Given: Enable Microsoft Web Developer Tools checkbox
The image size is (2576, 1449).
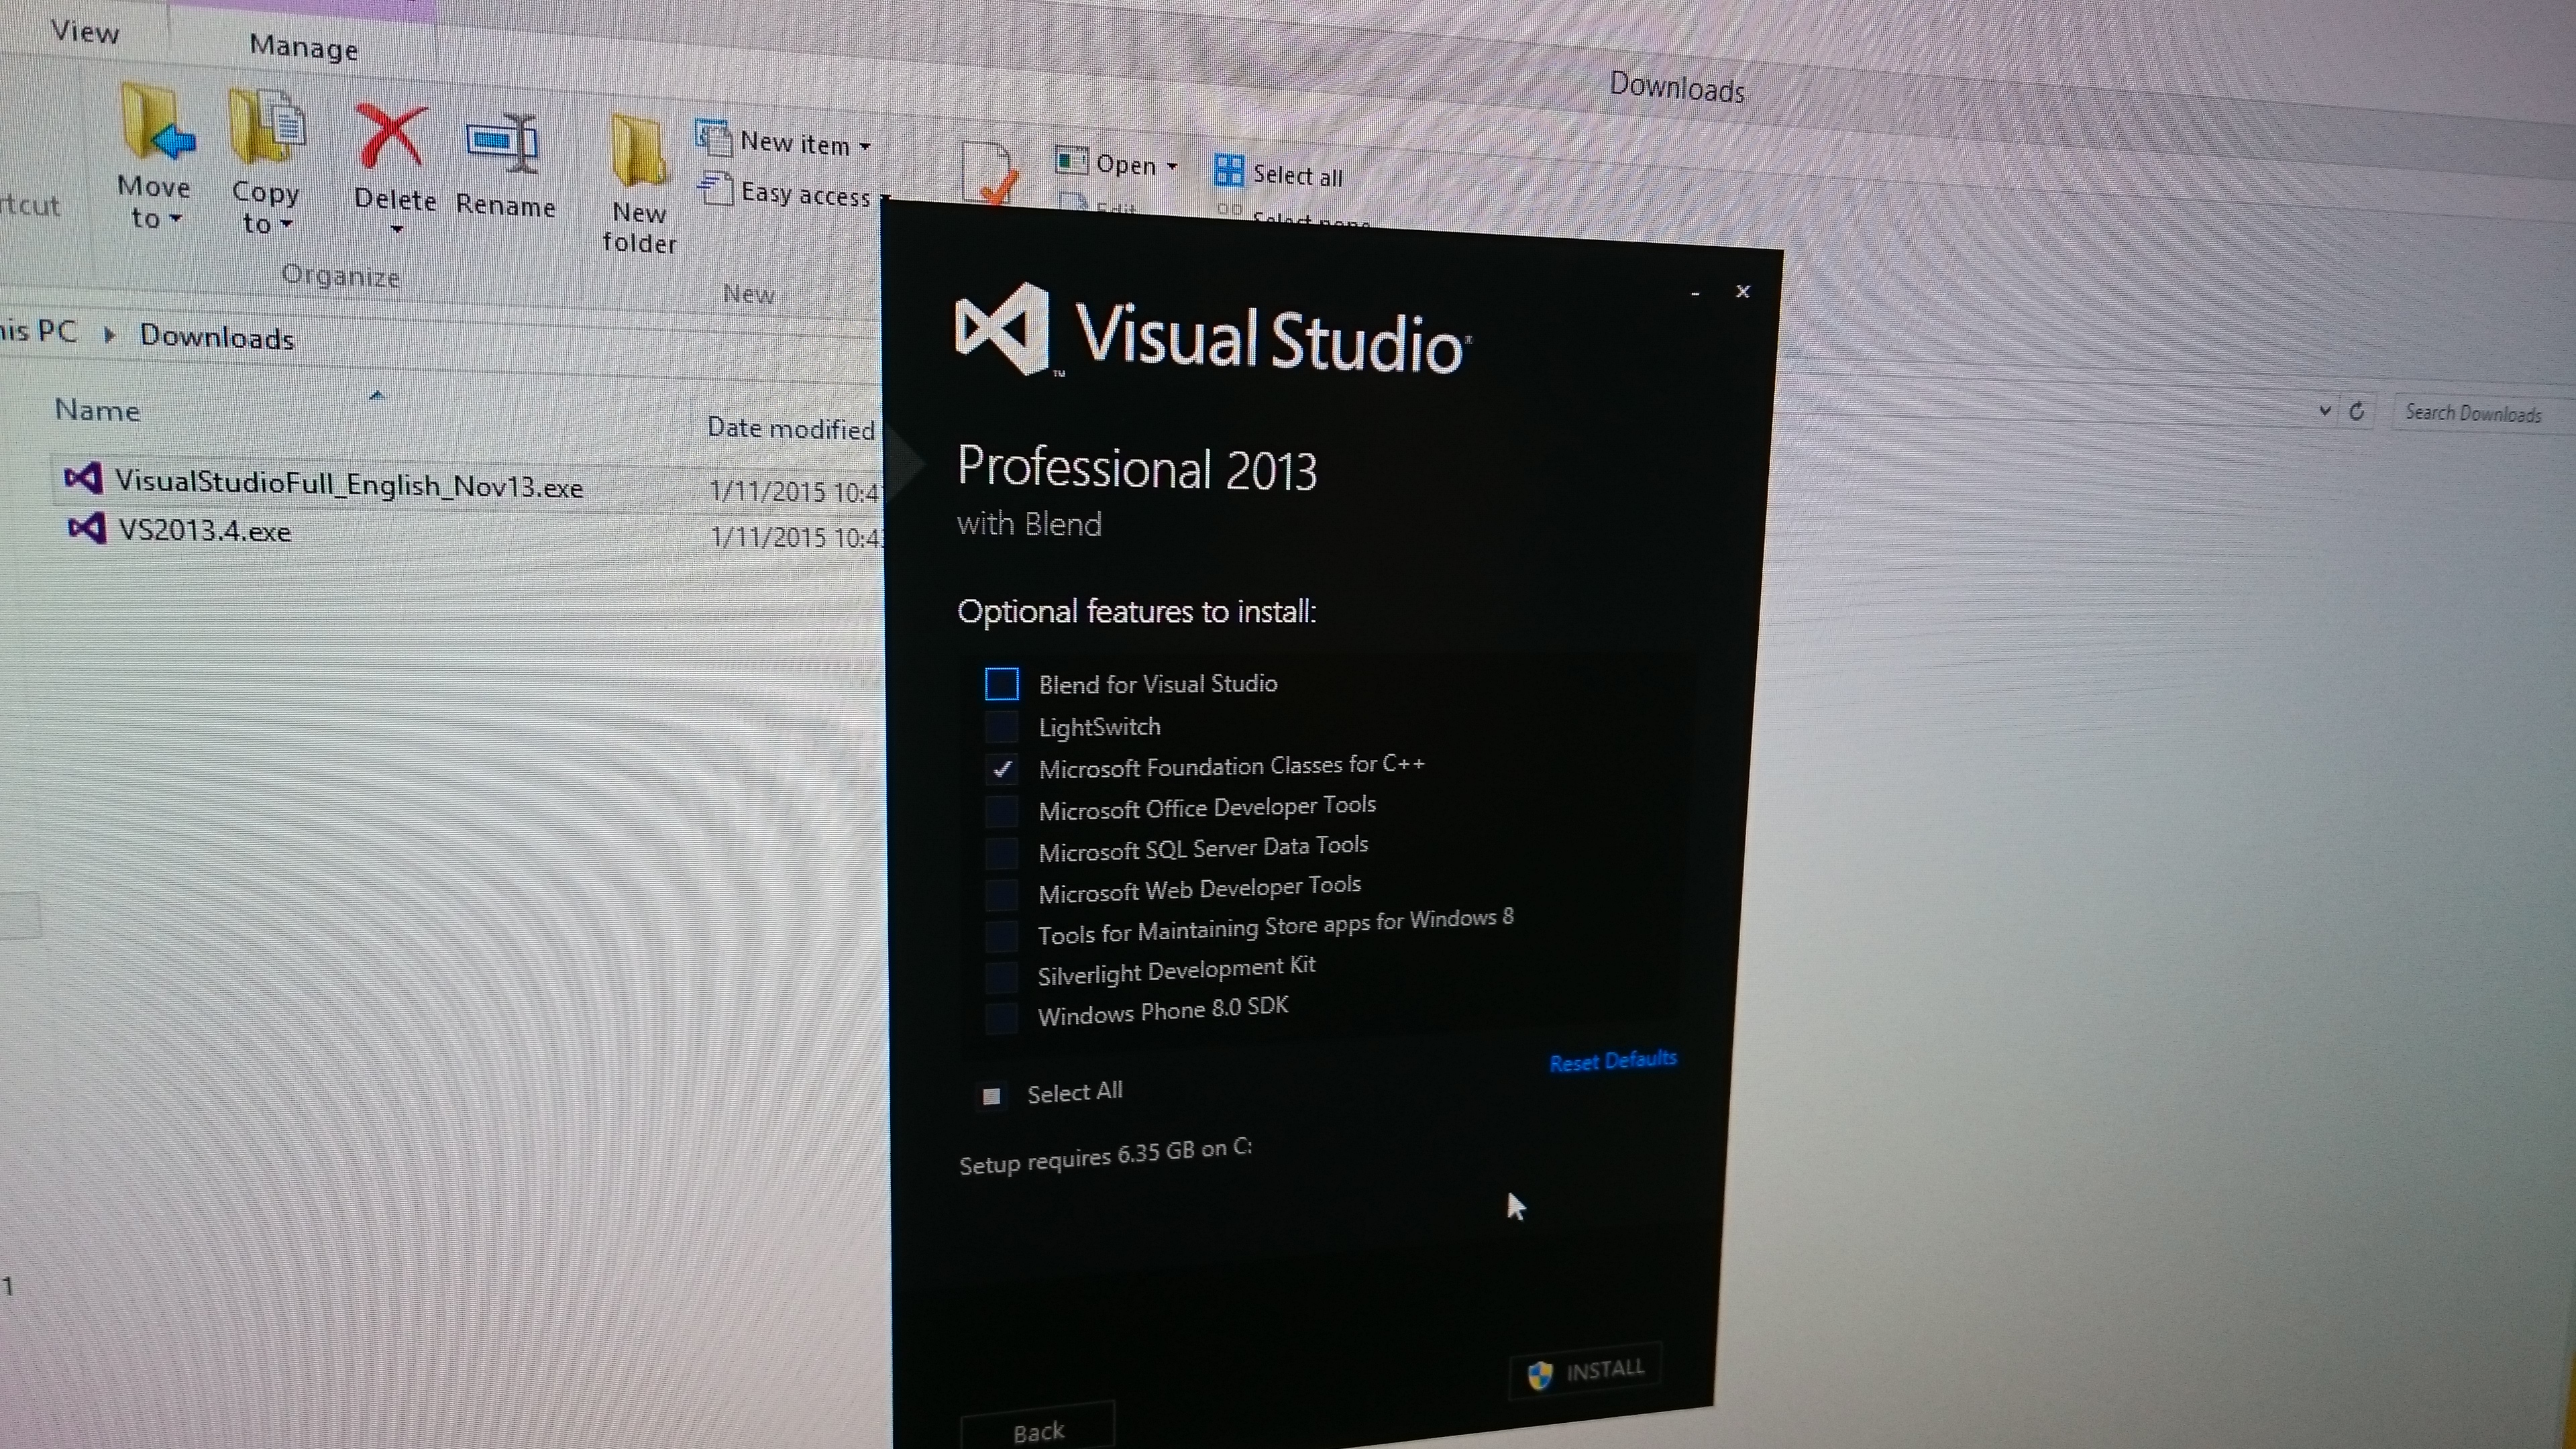Looking at the screenshot, I should [x=1001, y=894].
